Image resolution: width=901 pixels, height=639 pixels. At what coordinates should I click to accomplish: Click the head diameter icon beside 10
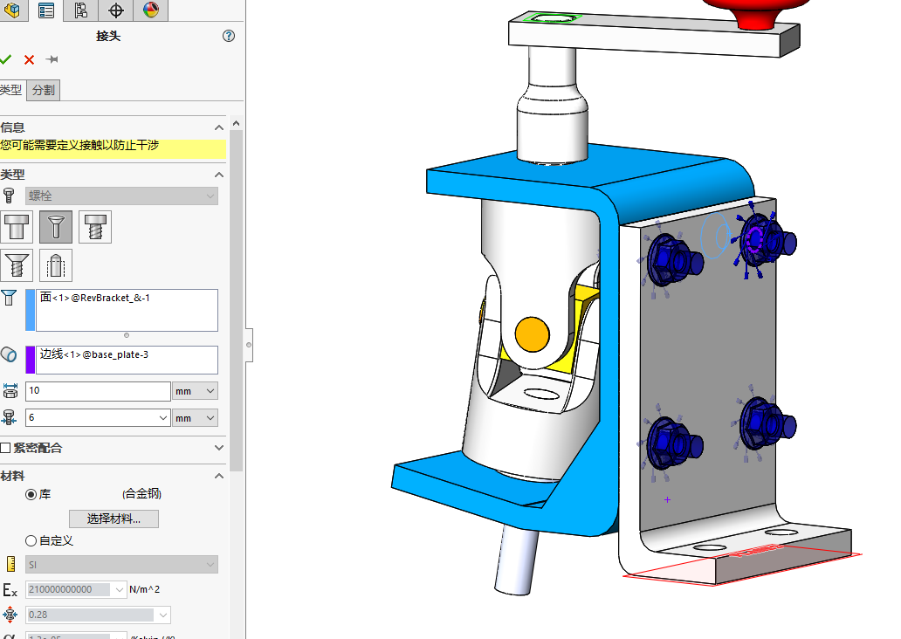(x=10, y=391)
